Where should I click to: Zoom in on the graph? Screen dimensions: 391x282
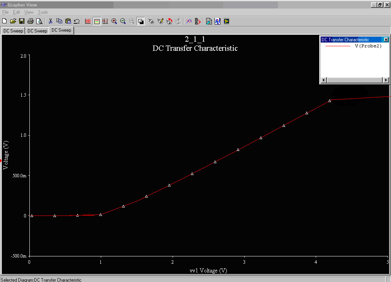click(x=114, y=21)
